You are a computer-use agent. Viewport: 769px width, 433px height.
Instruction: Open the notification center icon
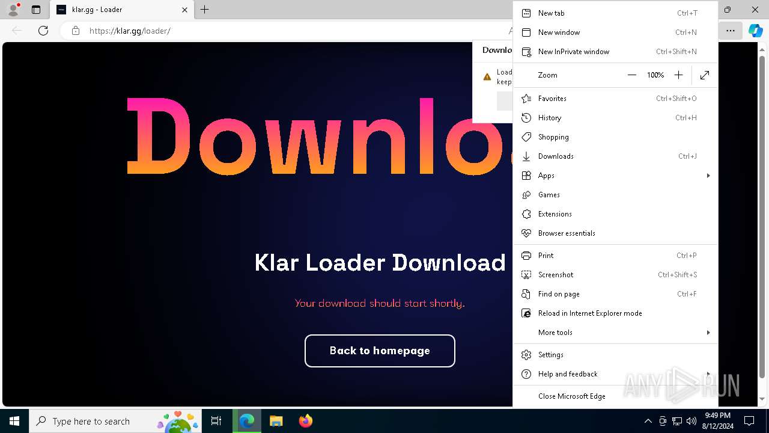point(749,421)
